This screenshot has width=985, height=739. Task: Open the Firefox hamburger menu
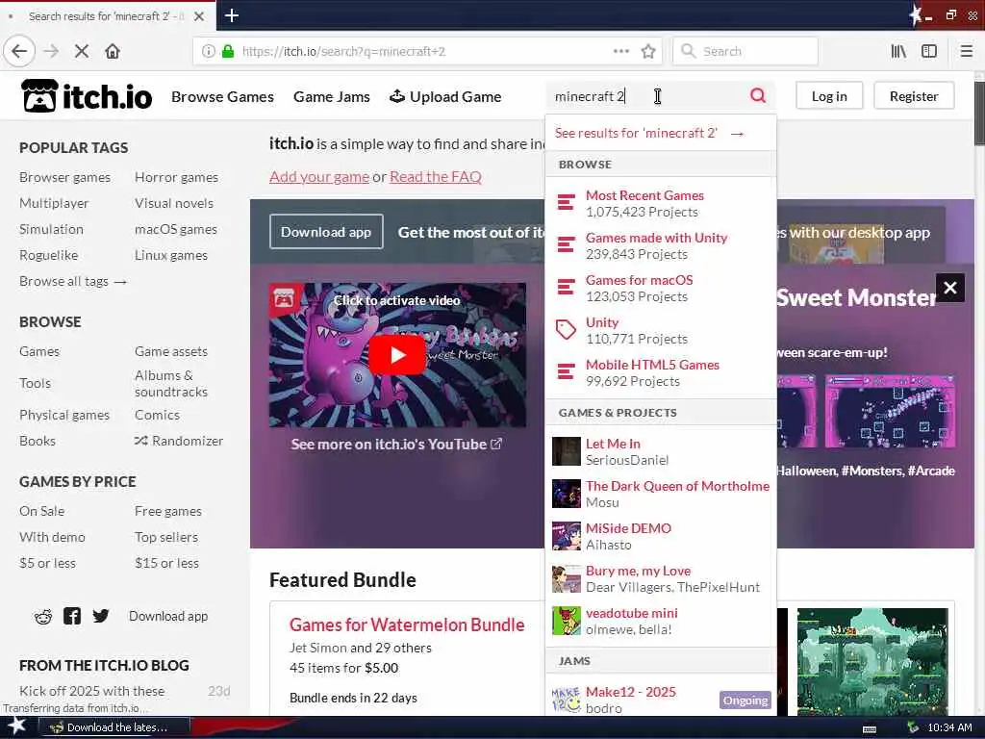click(966, 51)
